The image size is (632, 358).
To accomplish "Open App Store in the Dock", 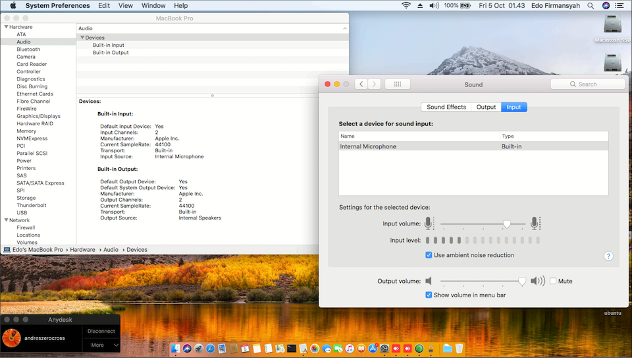I will click(373, 348).
